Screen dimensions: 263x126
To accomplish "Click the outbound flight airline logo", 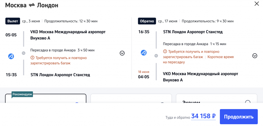I will (x=11, y=56).
